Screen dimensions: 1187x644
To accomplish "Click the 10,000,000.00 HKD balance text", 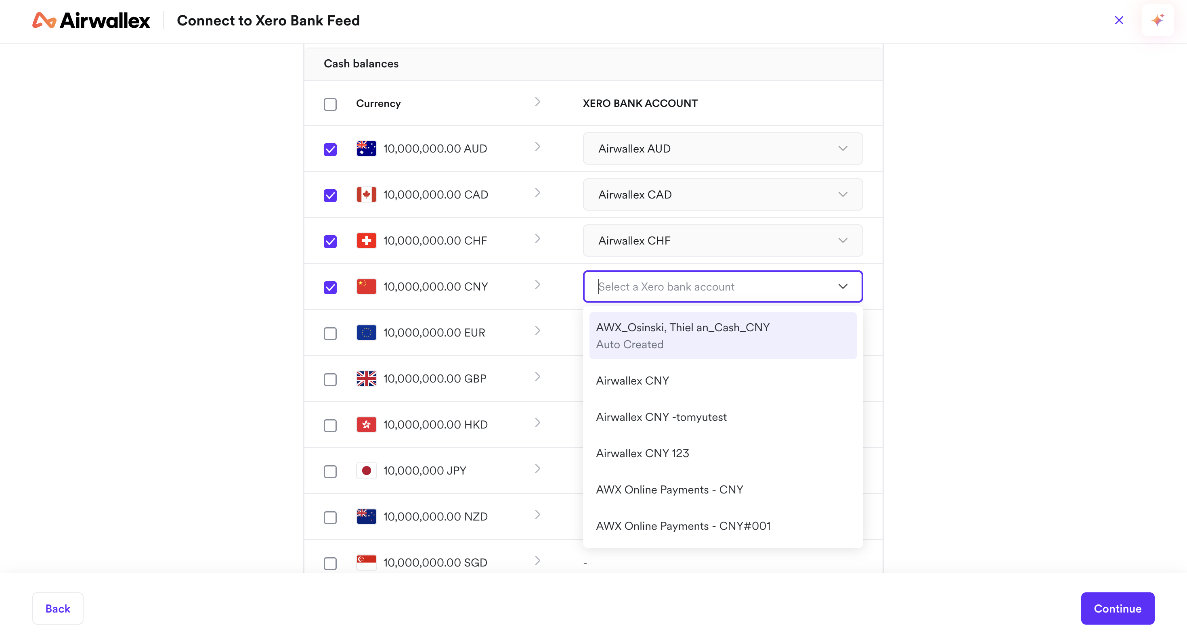I will pyautogui.click(x=436, y=425).
